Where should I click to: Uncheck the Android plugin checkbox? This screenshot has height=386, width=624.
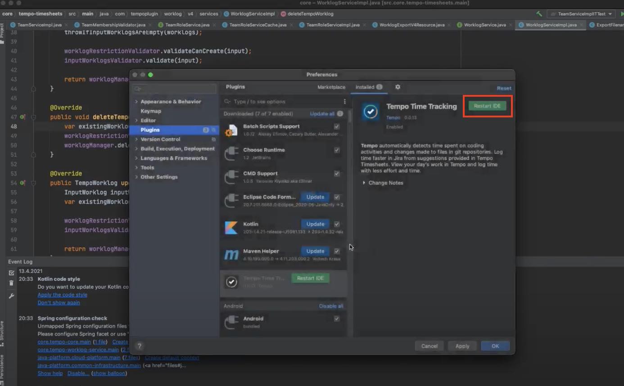tap(337, 319)
